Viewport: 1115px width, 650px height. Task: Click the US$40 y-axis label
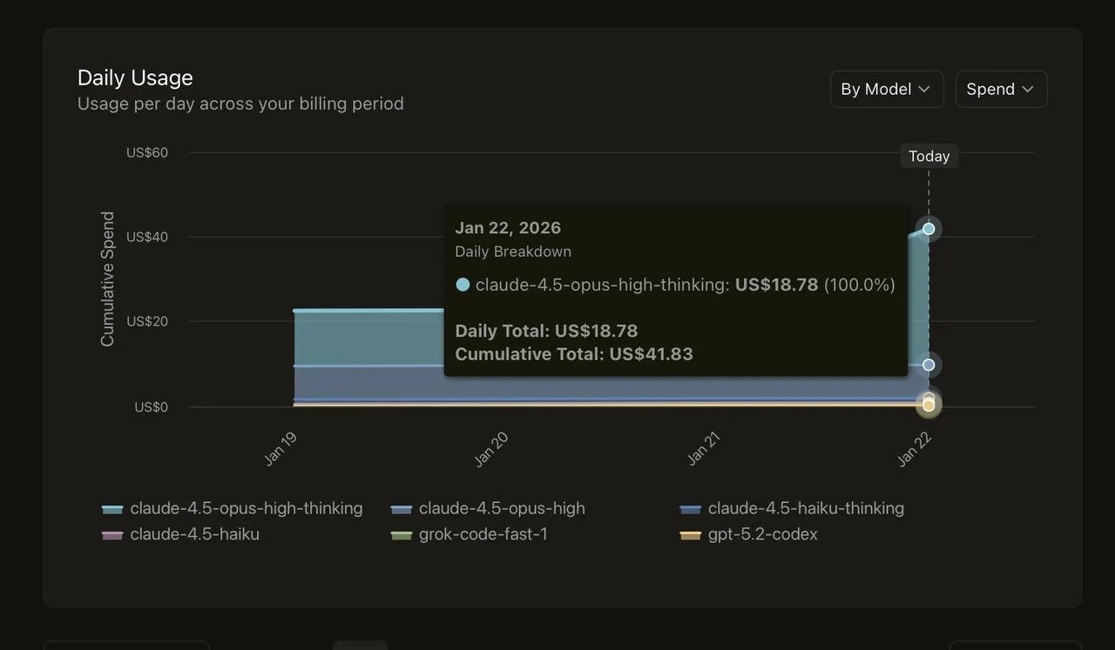click(x=147, y=237)
